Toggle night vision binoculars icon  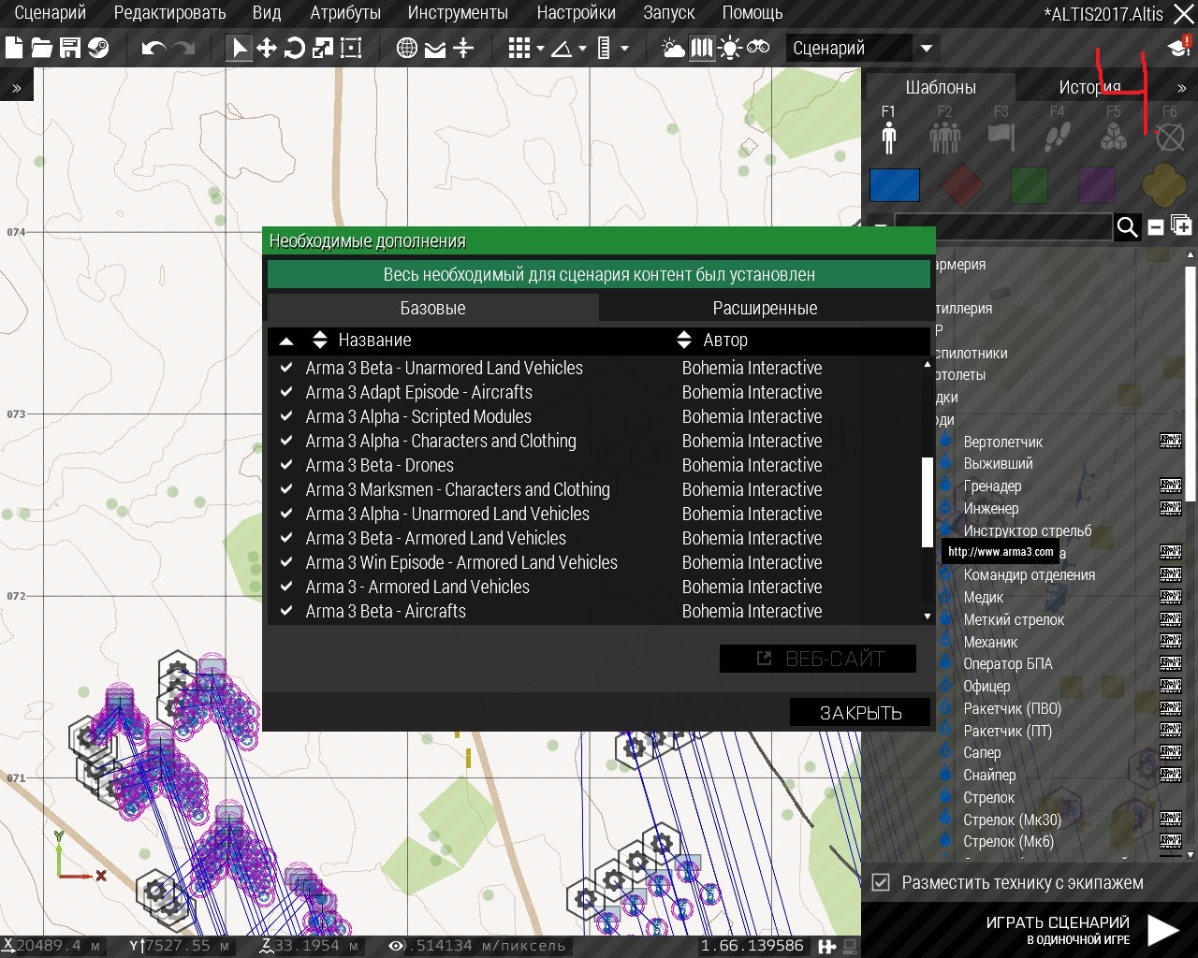[x=758, y=48]
